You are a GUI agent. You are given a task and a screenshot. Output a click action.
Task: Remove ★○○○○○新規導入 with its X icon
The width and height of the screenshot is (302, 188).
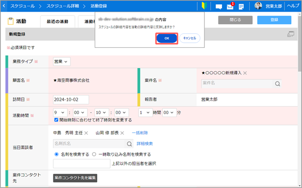(x=245, y=73)
